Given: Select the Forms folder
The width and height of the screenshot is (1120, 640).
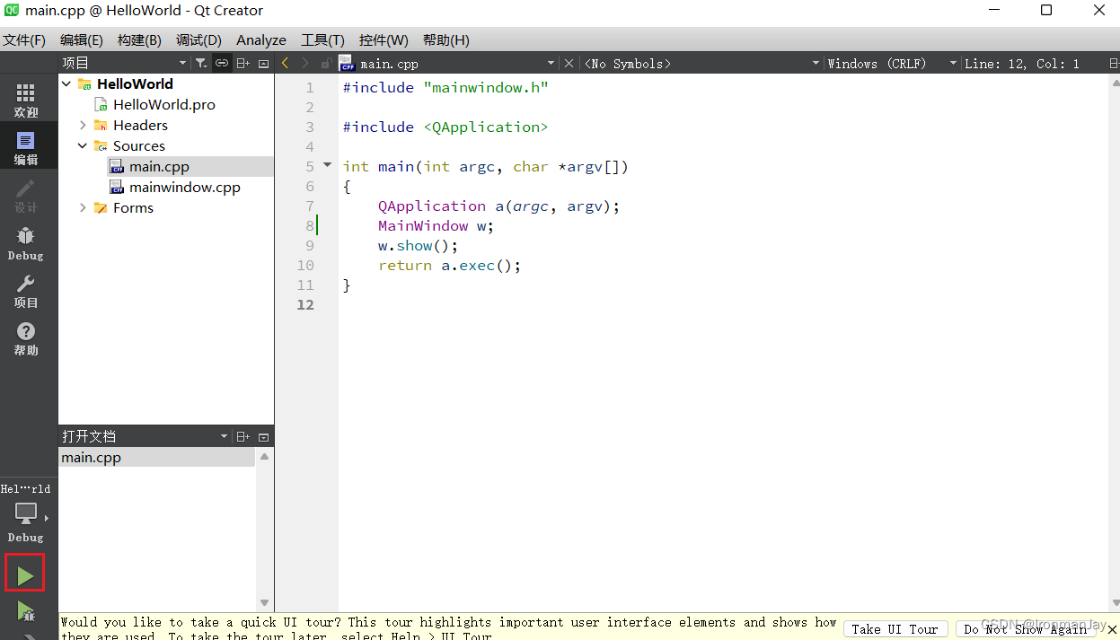Looking at the screenshot, I should point(133,207).
